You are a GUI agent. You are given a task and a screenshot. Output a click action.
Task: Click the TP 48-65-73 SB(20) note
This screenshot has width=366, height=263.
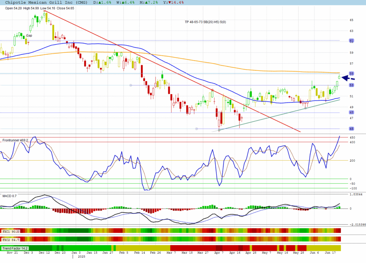click(206, 22)
